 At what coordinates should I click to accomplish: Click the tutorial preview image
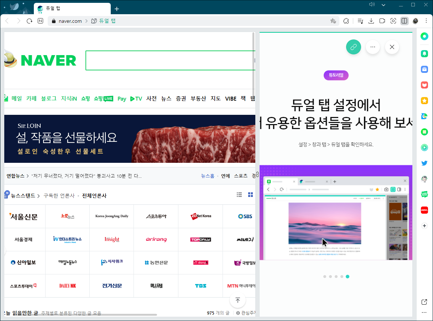tap(336, 213)
